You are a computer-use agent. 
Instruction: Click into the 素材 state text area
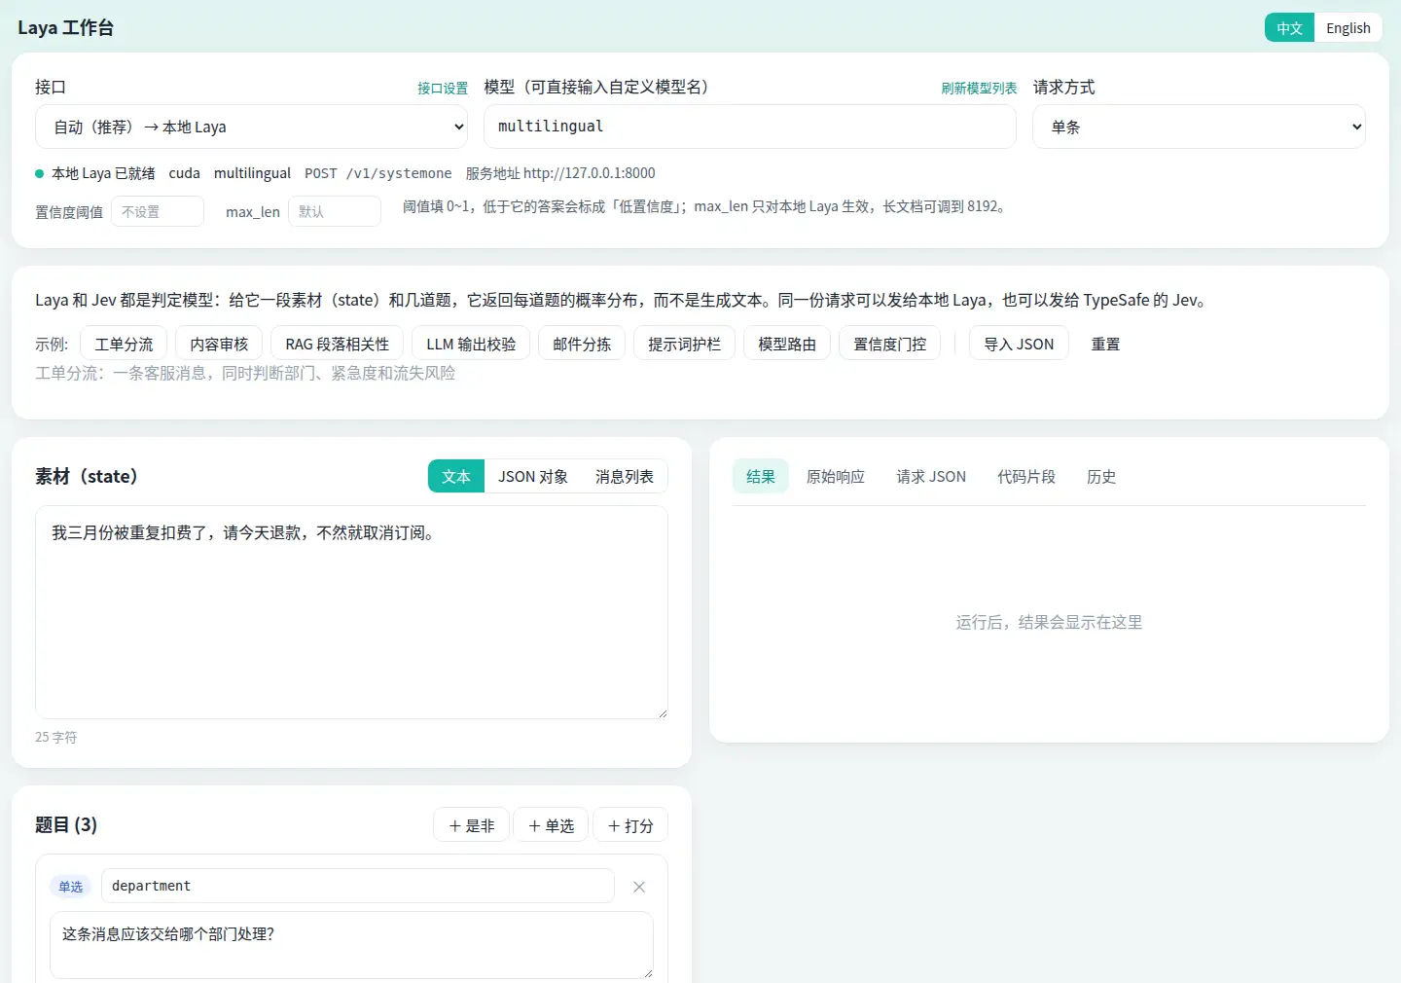[351, 612]
